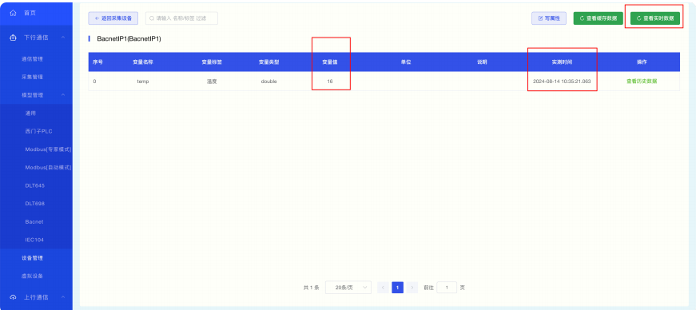Select DLT698 in the sidebar
The height and width of the screenshot is (310, 696).
pos(34,204)
